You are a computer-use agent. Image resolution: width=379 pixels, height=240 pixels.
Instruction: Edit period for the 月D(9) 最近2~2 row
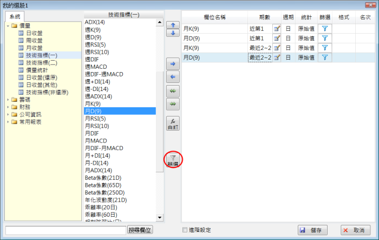[x=277, y=57]
